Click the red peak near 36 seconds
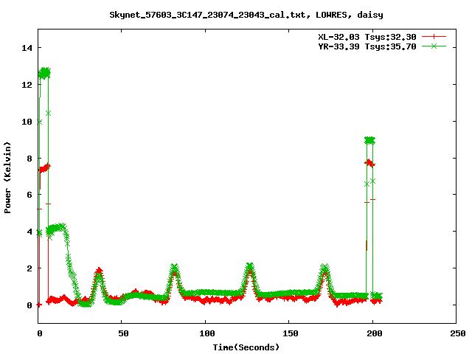Screen dimensions: 472x354 tap(99, 271)
